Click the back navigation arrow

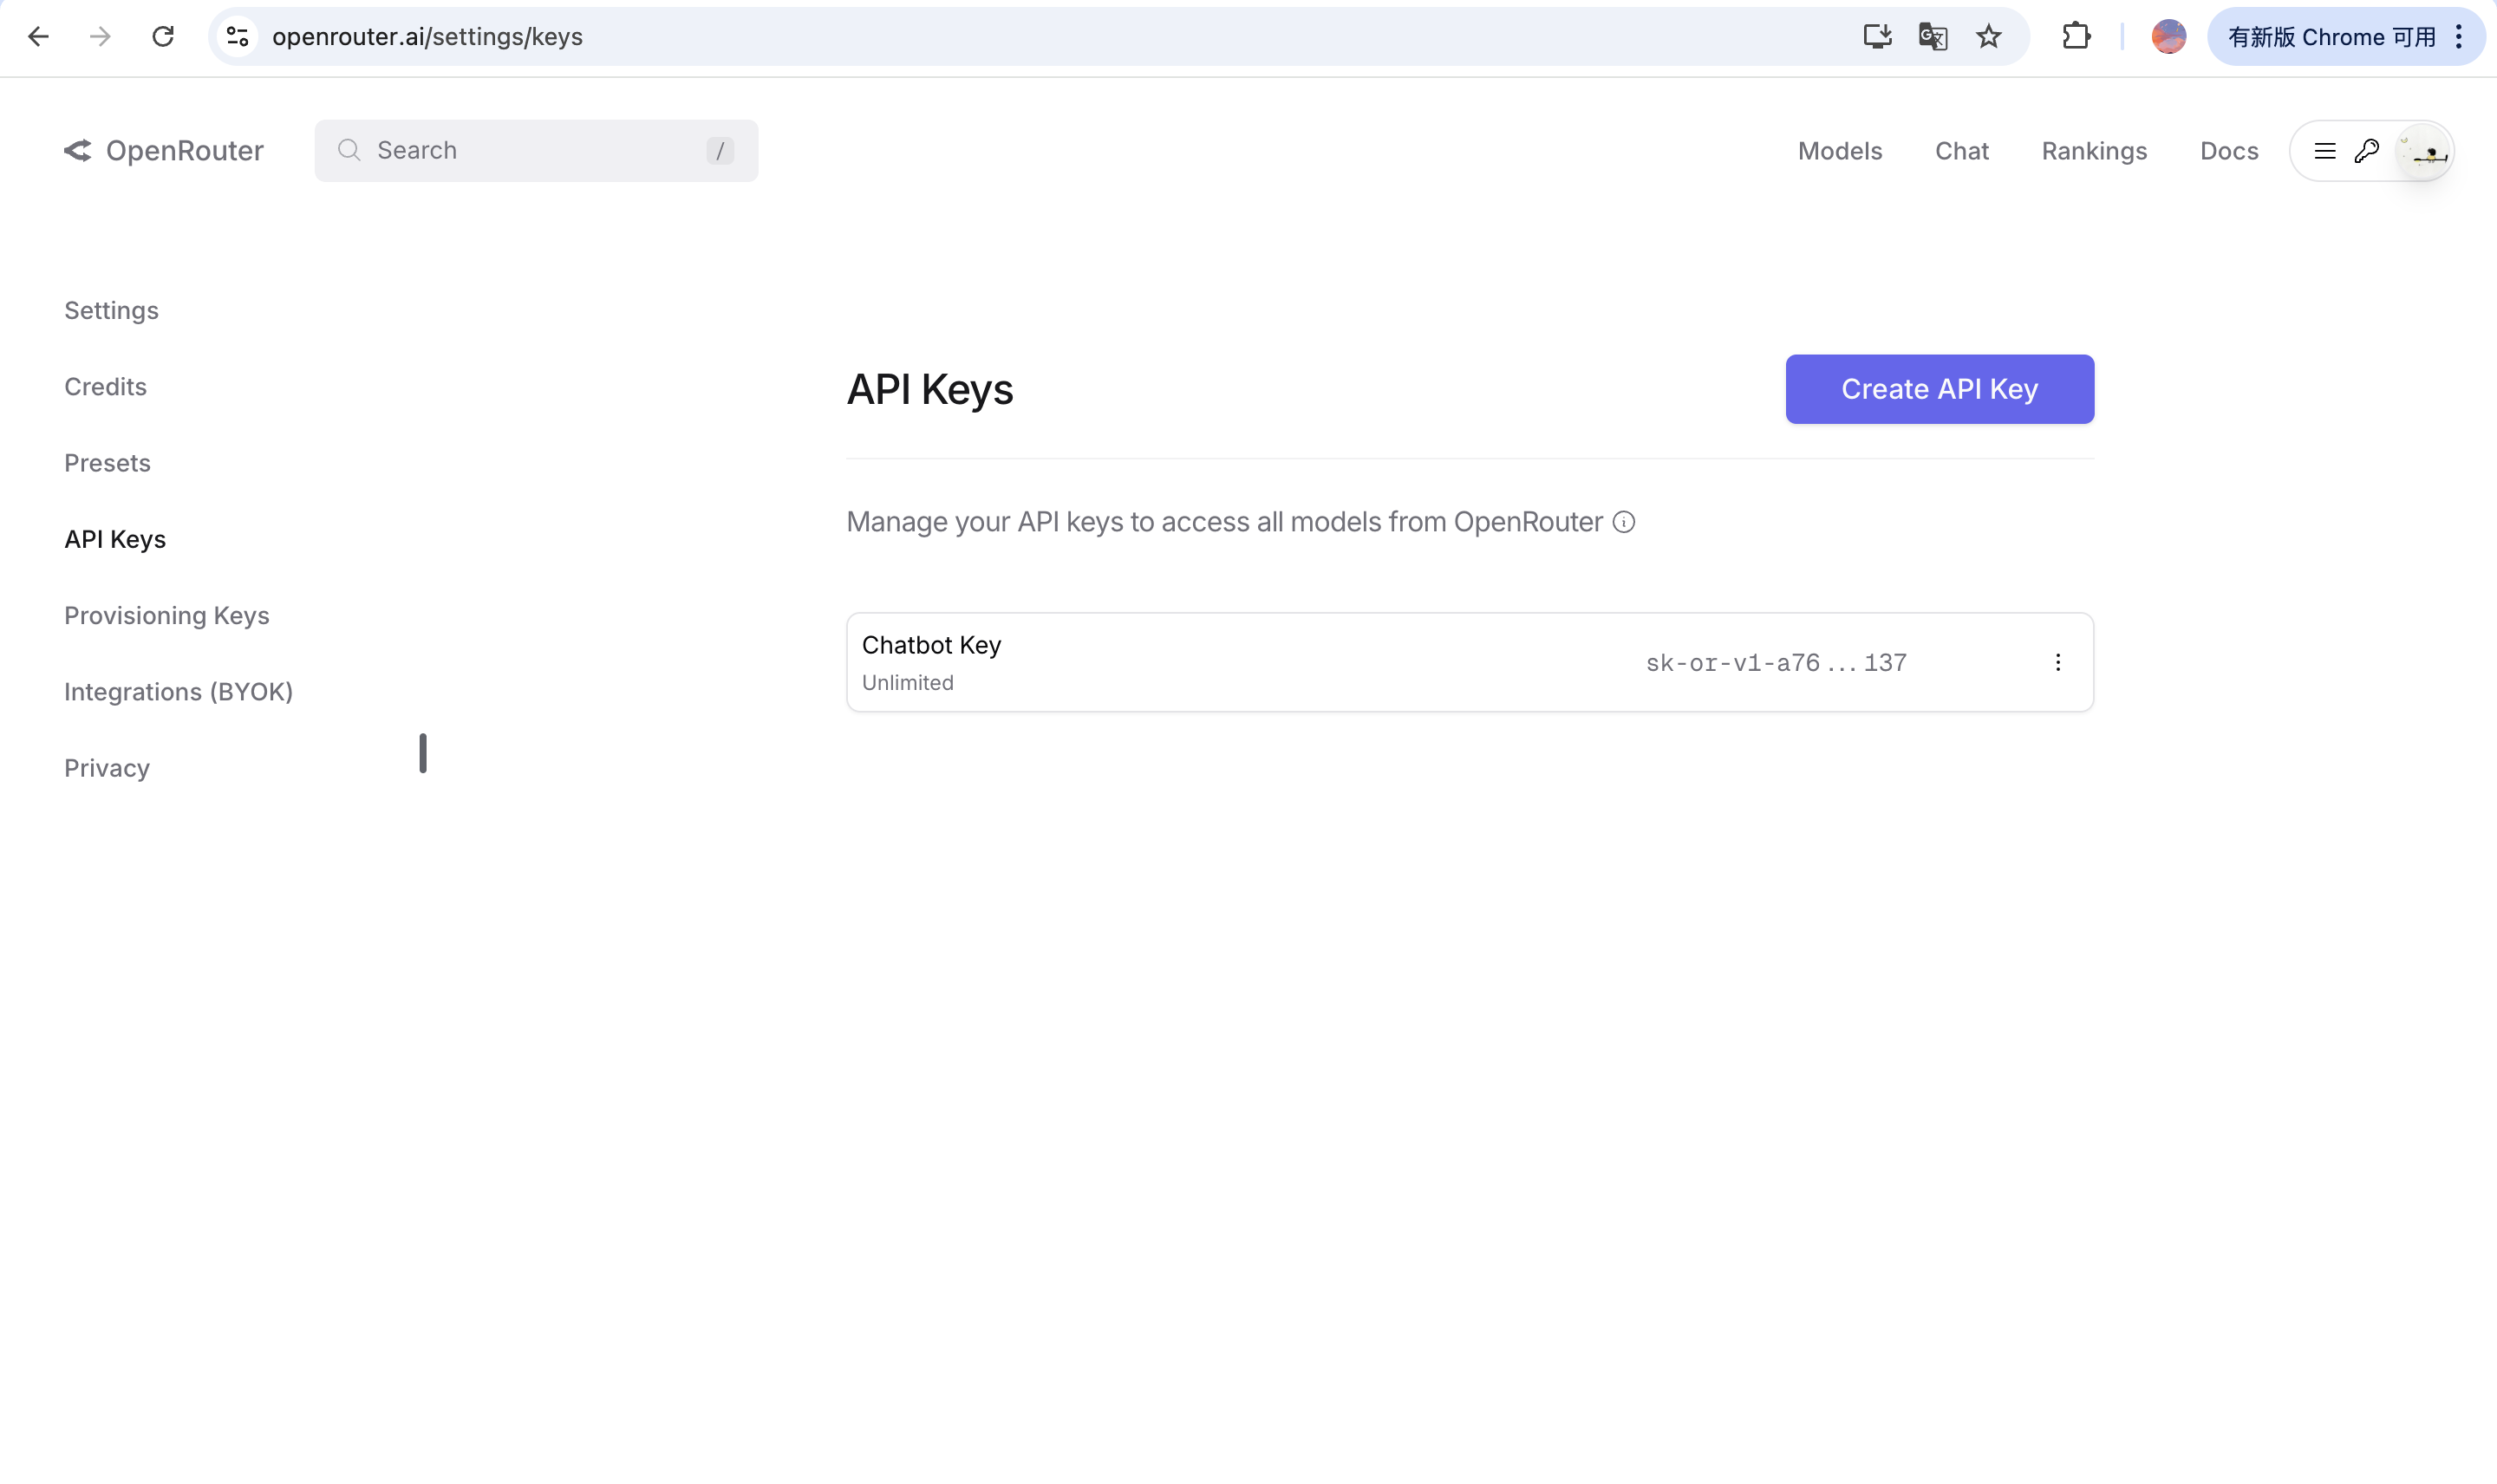point(39,37)
